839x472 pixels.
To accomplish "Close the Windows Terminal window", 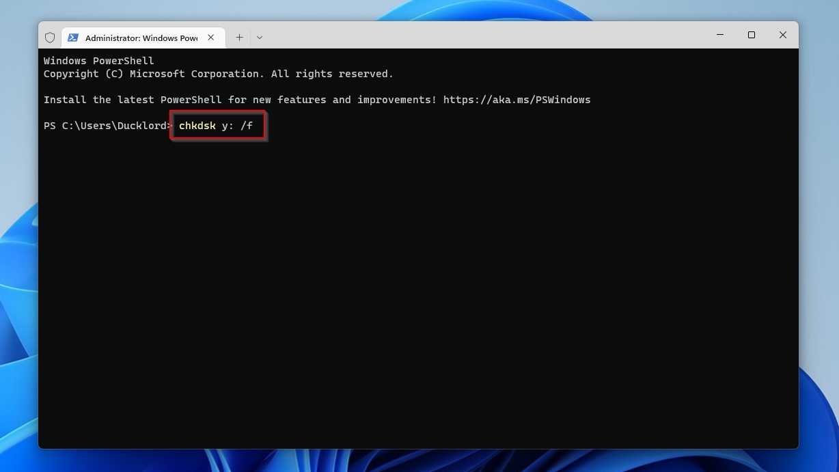I will pos(783,35).
